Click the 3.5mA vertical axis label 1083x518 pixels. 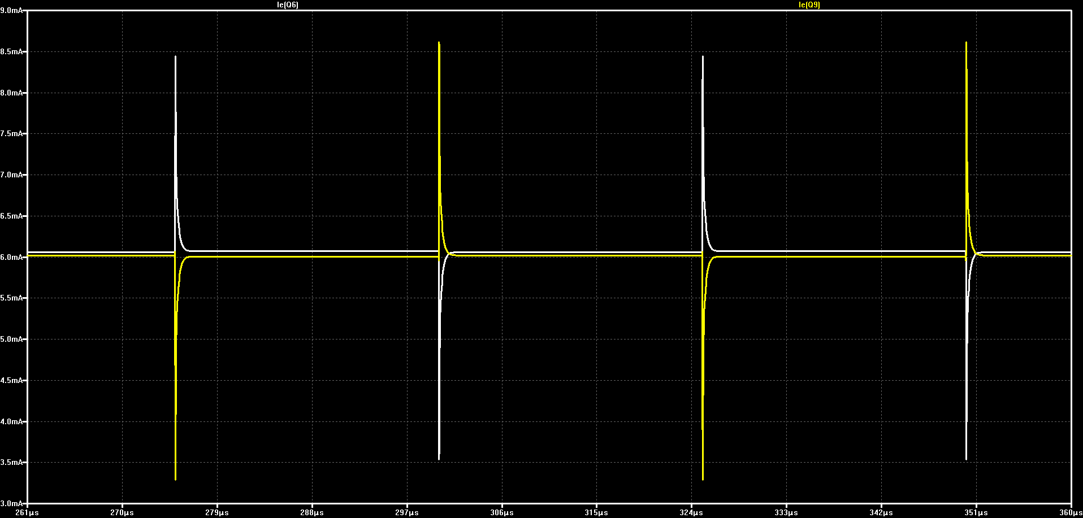pyautogui.click(x=12, y=463)
